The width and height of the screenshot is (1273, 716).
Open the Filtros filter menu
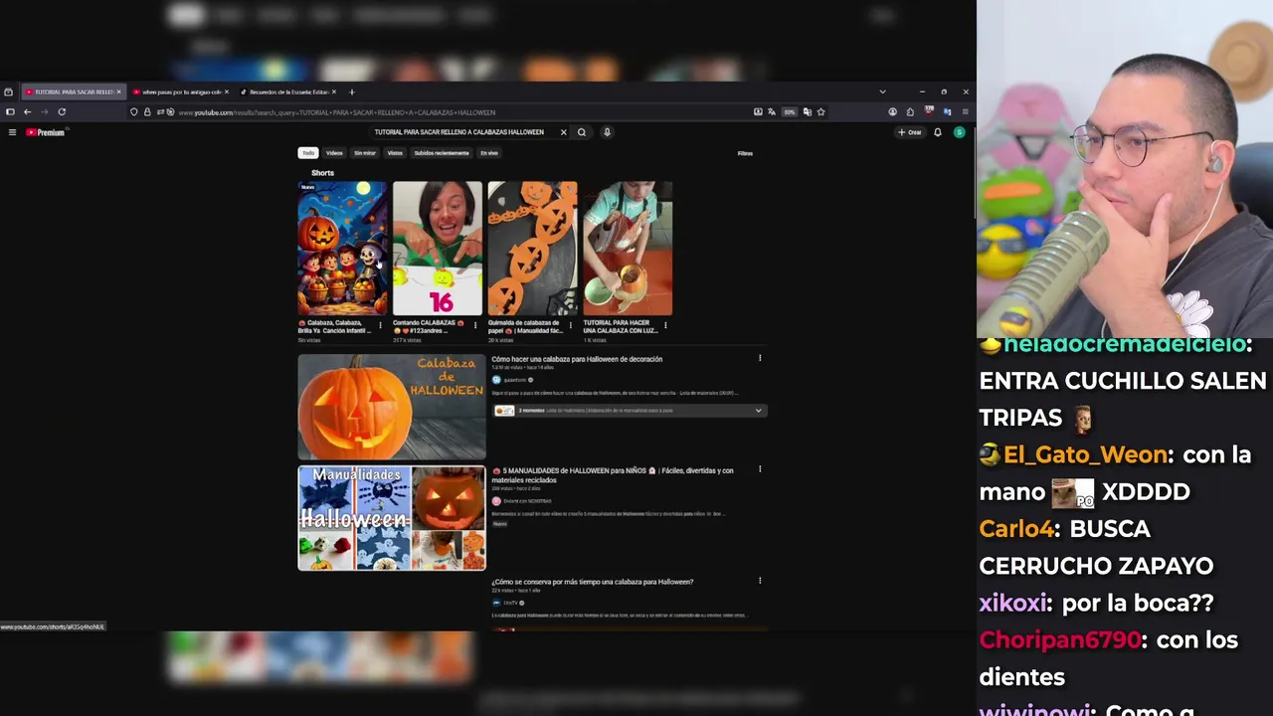pyautogui.click(x=745, y=153)
